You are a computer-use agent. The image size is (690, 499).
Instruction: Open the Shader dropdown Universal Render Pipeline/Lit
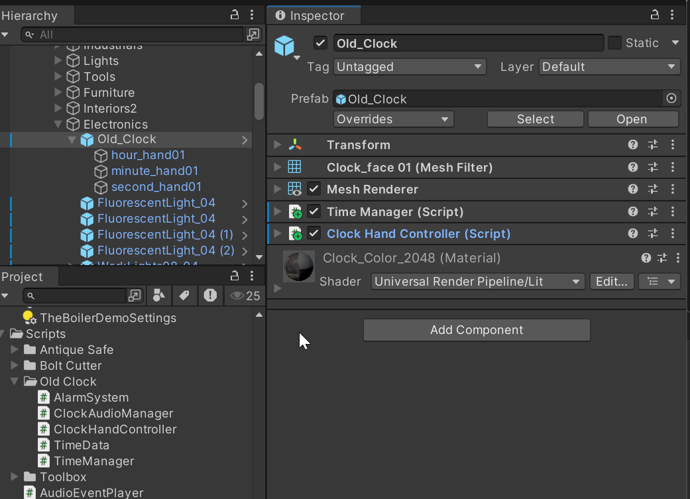[477, 282]
